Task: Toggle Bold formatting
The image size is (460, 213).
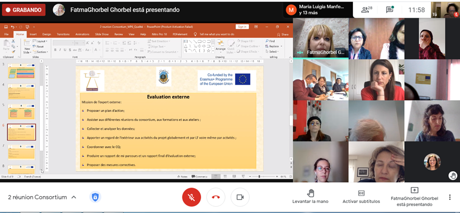Action: point(55,50)
